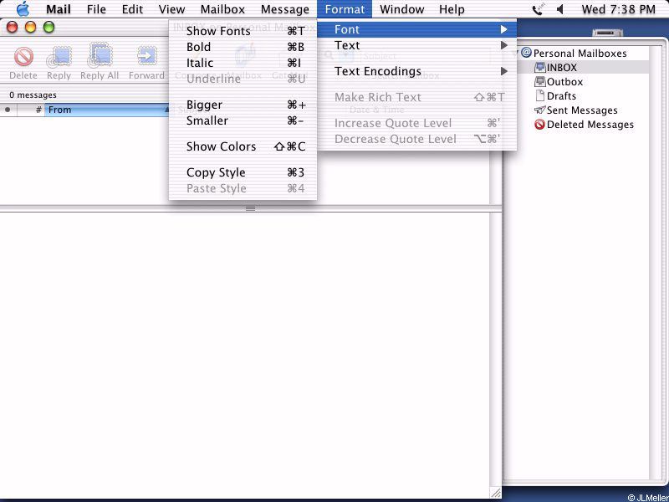The width and height of the screenshot is (669, 502).
Task: Choose Copy Style in Font submenu
Action: [243, 172]
